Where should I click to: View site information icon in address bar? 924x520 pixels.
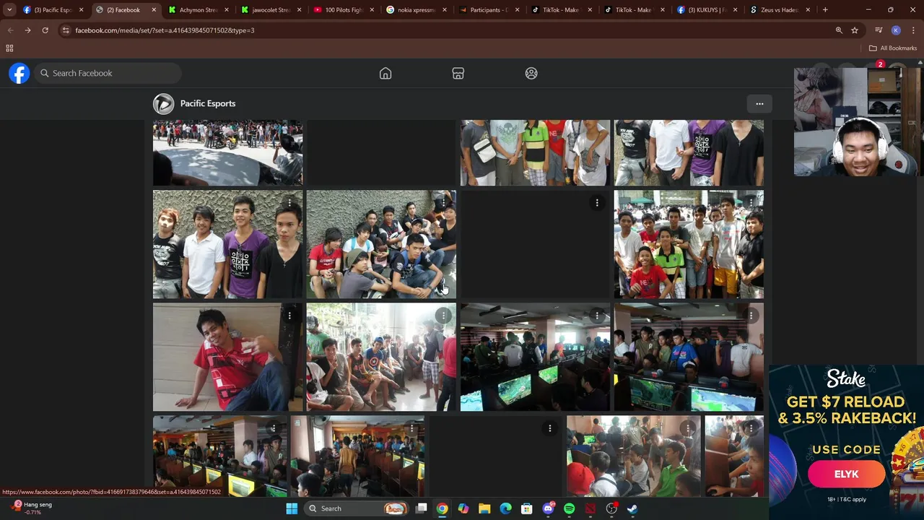(66, 30)
